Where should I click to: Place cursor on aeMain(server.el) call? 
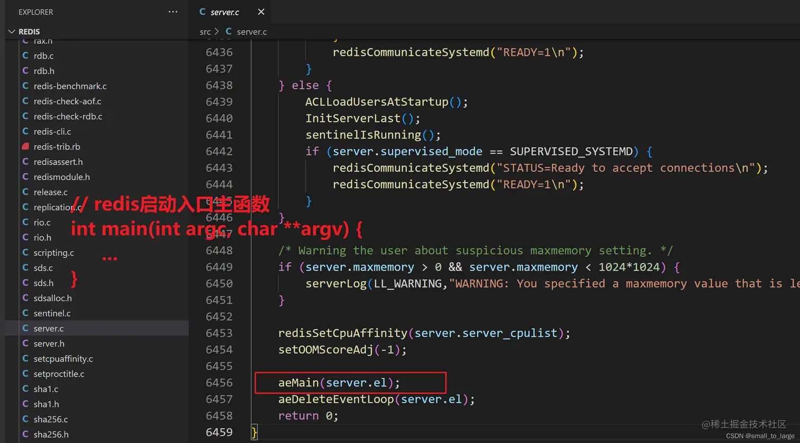coord(339,383)
